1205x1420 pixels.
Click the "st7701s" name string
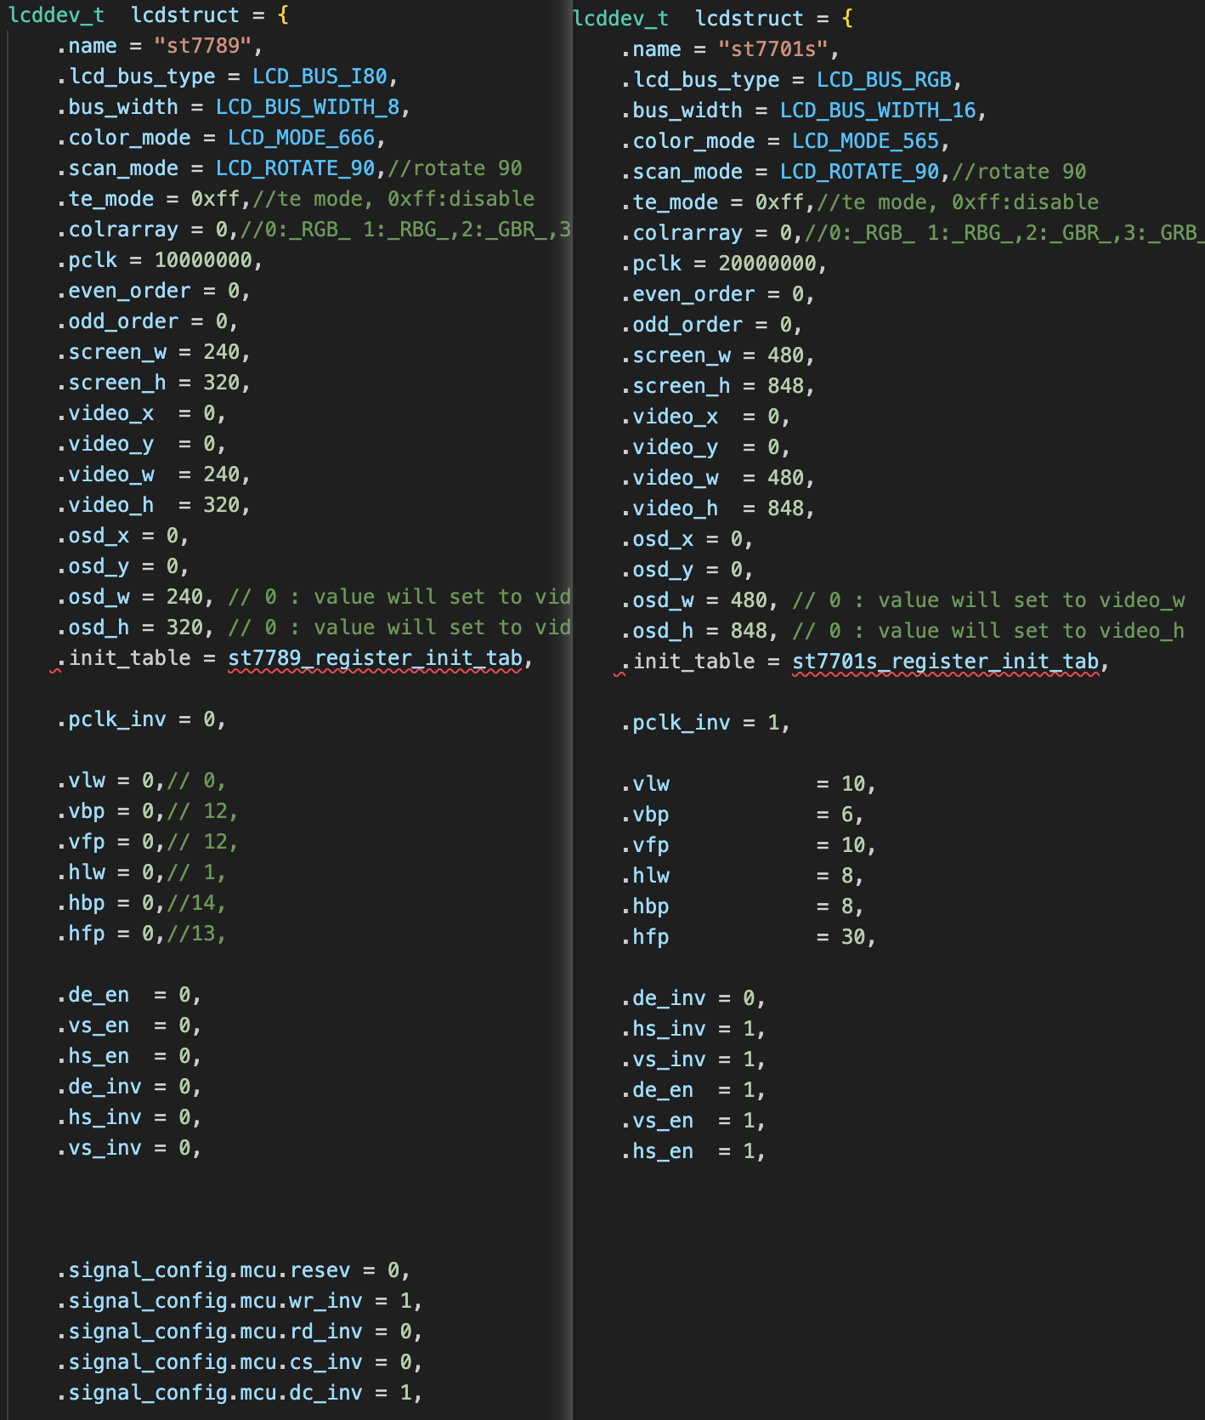[x=773, y=49]
